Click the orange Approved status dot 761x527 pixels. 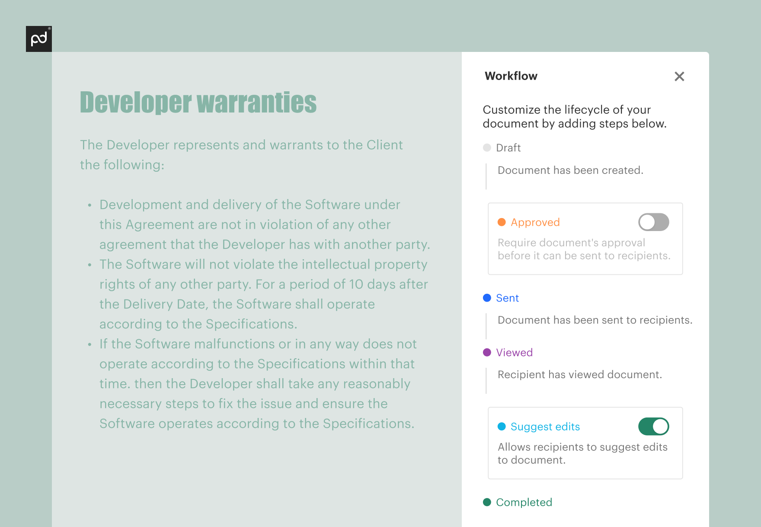(x=502, y=222)
